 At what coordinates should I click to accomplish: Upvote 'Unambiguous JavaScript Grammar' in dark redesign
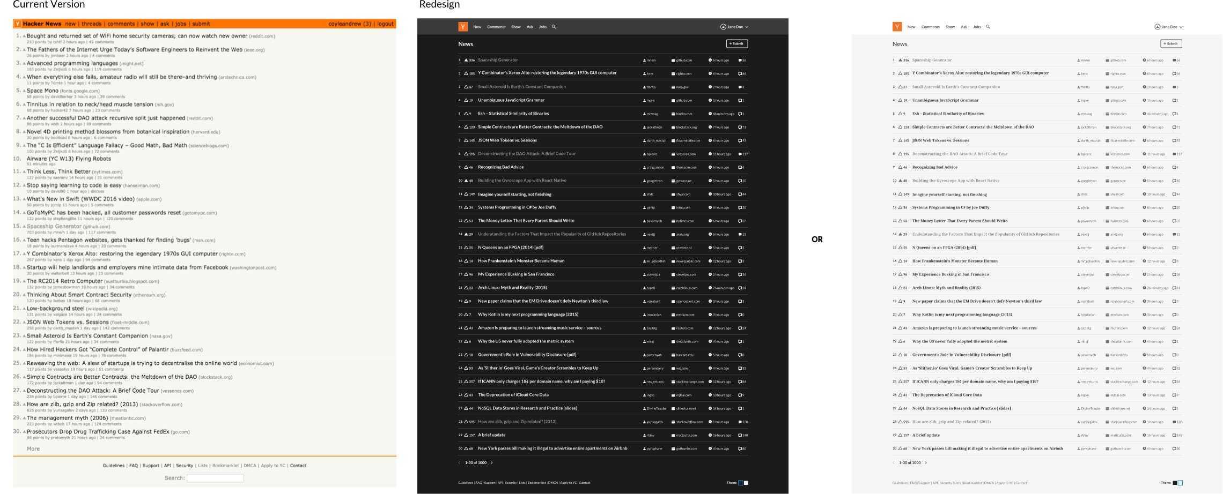coord(466,100)
